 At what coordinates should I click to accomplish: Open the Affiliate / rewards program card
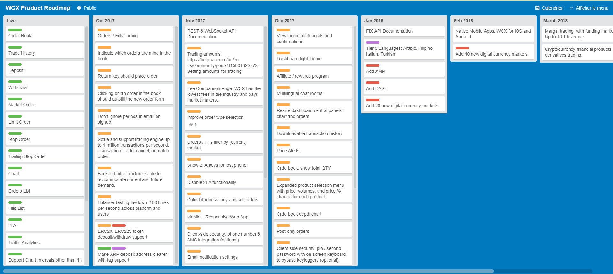313,74
